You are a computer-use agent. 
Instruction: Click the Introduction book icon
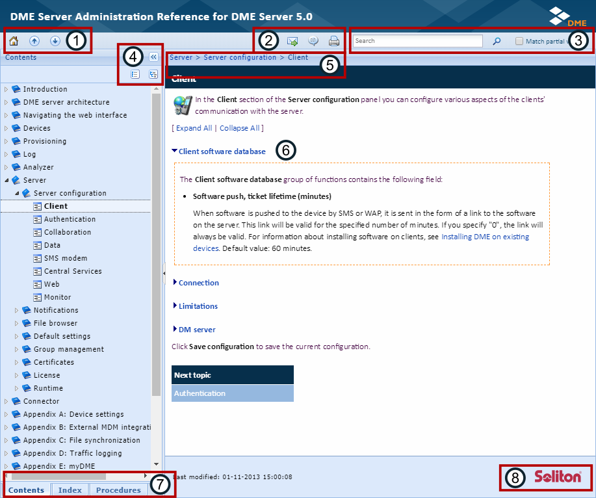click(16, 89)
